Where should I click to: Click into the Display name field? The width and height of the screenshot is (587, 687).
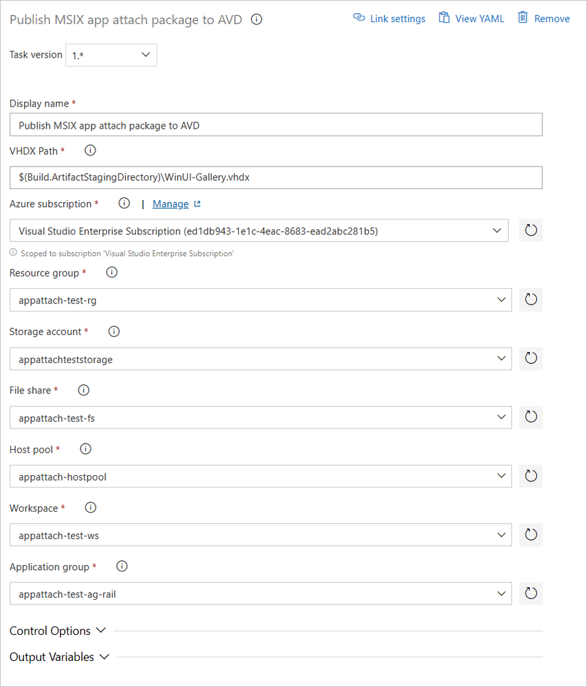(x=276, y=125)
